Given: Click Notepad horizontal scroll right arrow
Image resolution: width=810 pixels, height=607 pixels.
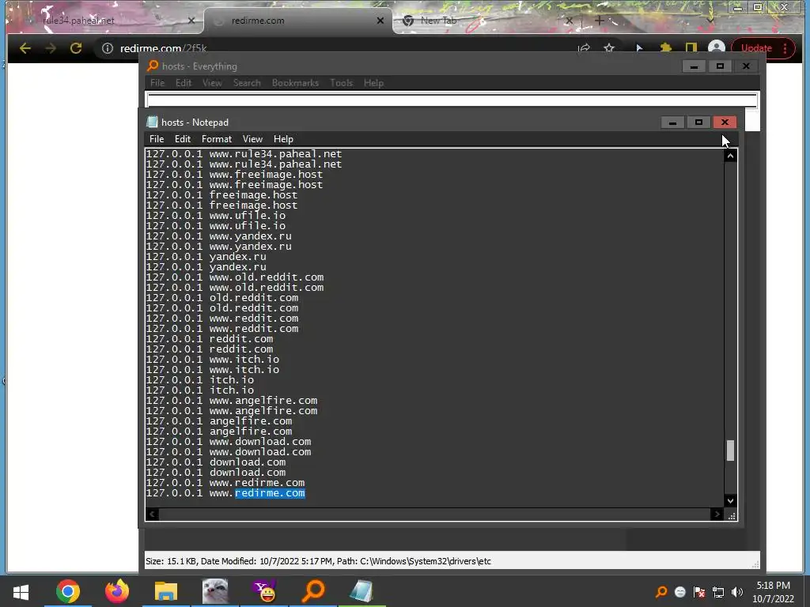Looking at the screenshot, I should (717, 514).
